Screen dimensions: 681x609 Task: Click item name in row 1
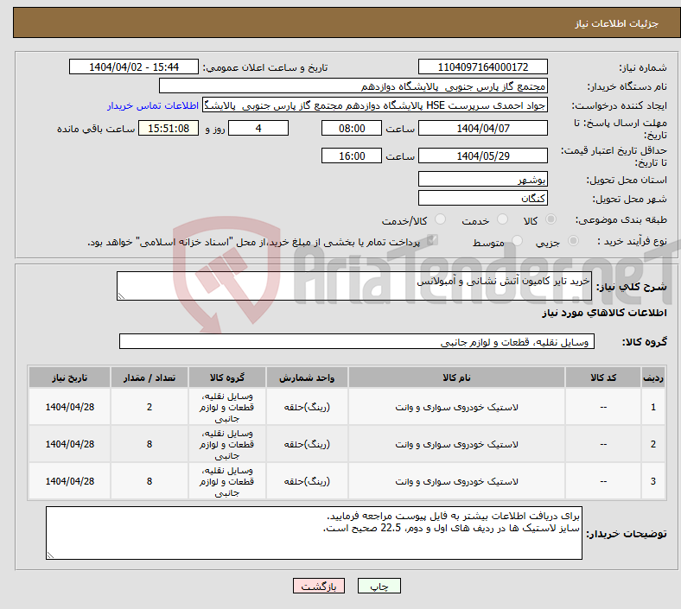(456, 407)
